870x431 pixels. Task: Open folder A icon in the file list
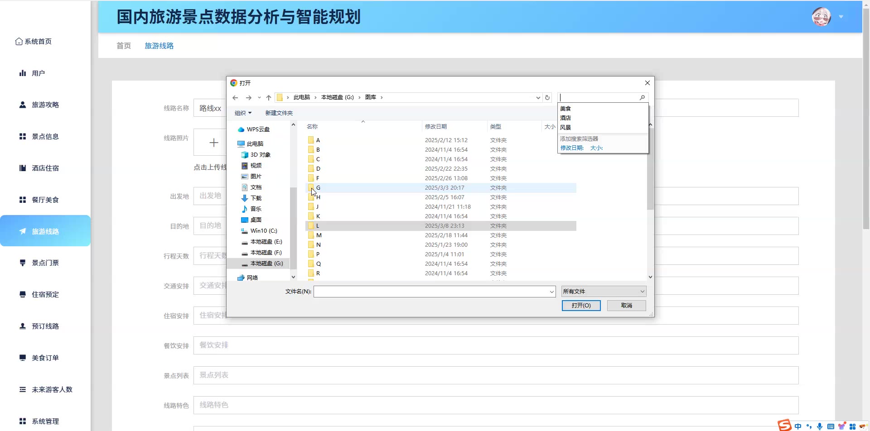tap(311, 140)
